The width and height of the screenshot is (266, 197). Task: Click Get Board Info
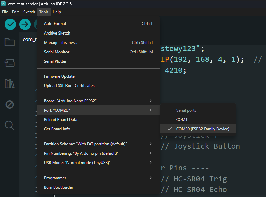pos(99,129)
